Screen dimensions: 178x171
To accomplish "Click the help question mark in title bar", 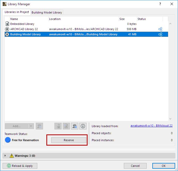I will (x=160, y=4).
